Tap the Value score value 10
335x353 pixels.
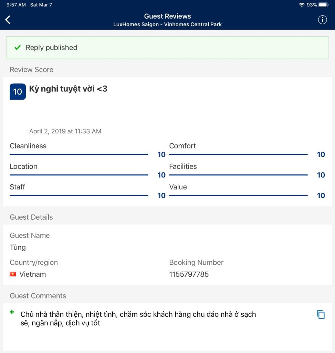[x=321, y=195]
